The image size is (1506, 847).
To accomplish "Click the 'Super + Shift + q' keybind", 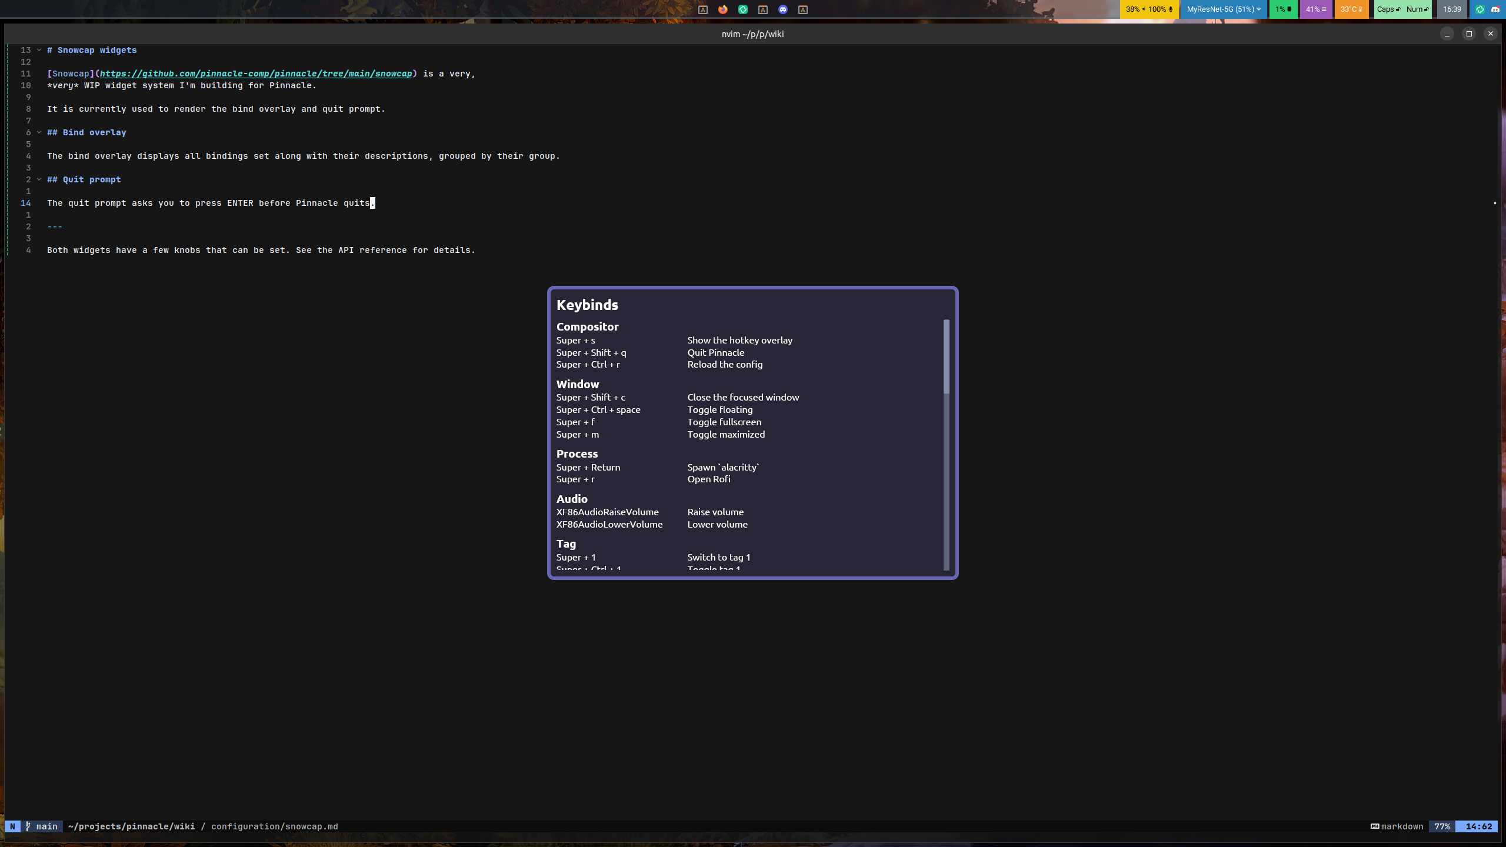I will pyautogui.click(x=591, y=352).
